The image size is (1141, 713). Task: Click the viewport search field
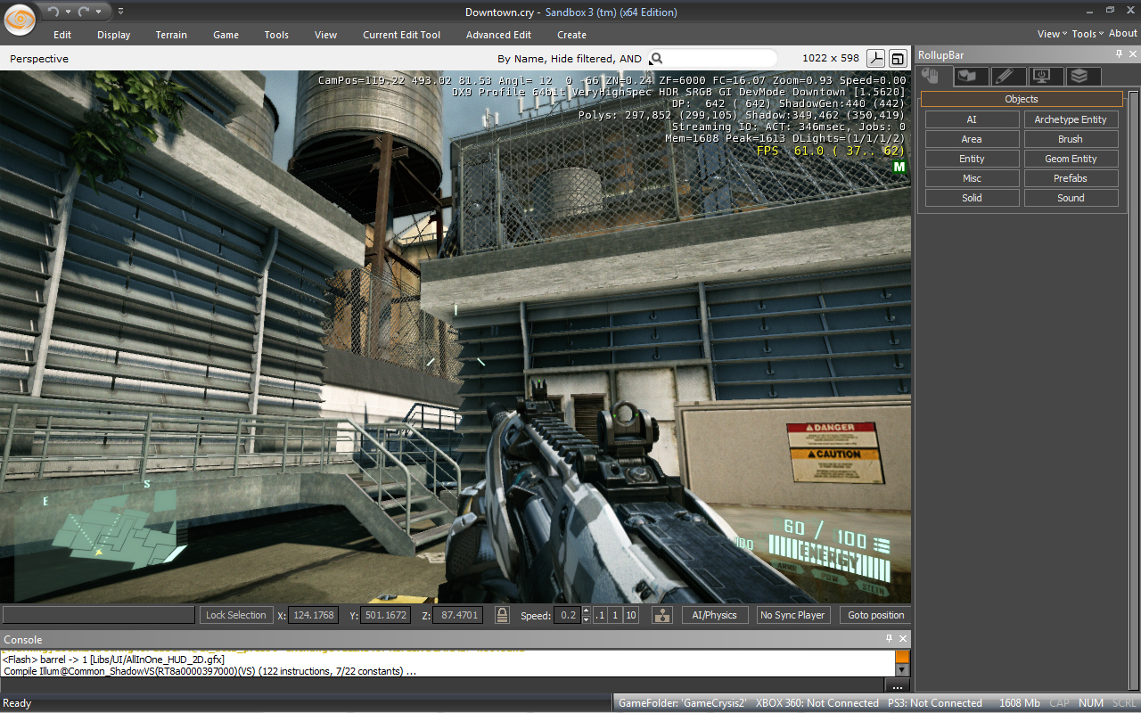(x=720, y=58)
